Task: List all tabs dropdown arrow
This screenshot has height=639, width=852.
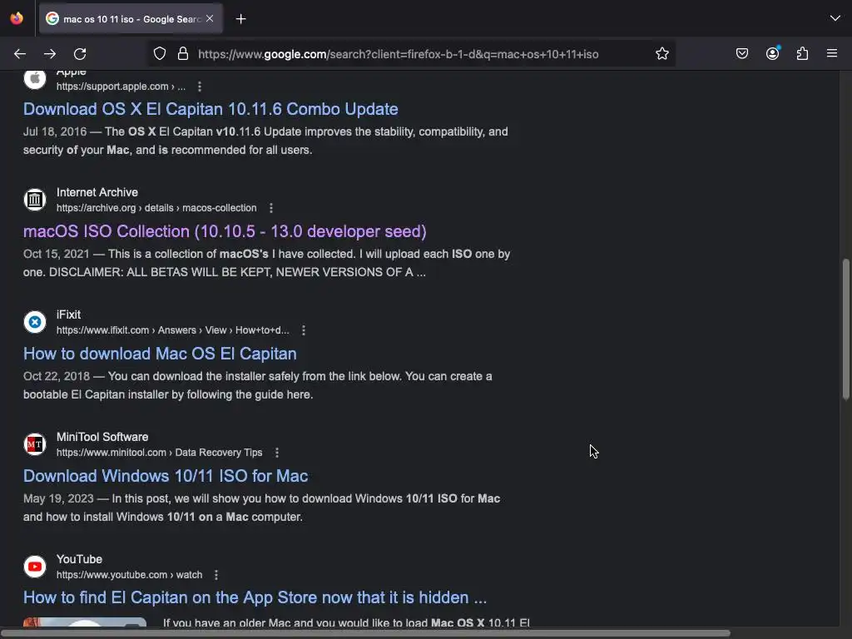Action: click(835, 18)
